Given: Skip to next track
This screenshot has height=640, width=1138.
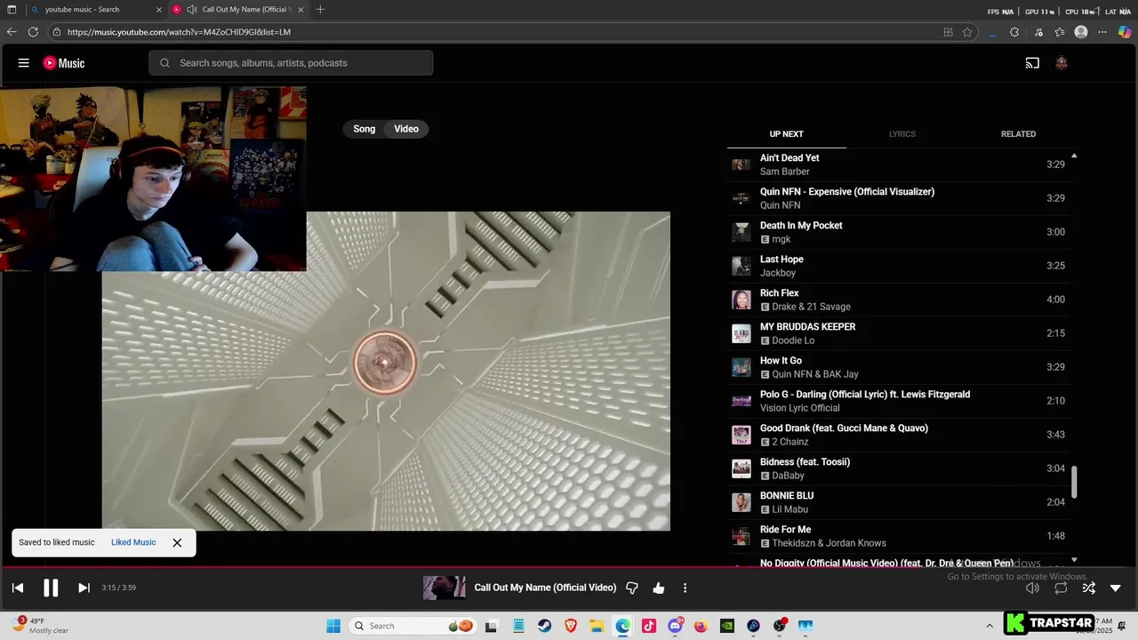Looking at the screenshot, I should pyautogui.click(x=84, y=588).
